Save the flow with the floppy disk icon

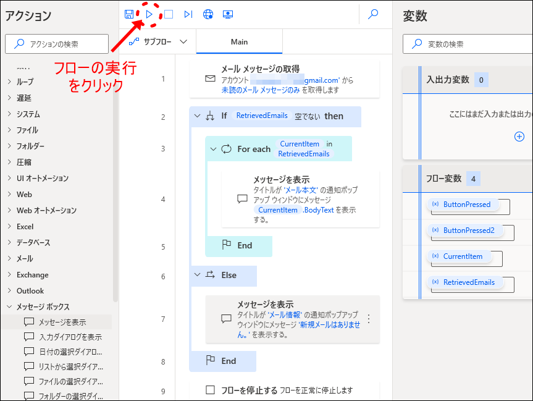(129, 14)
